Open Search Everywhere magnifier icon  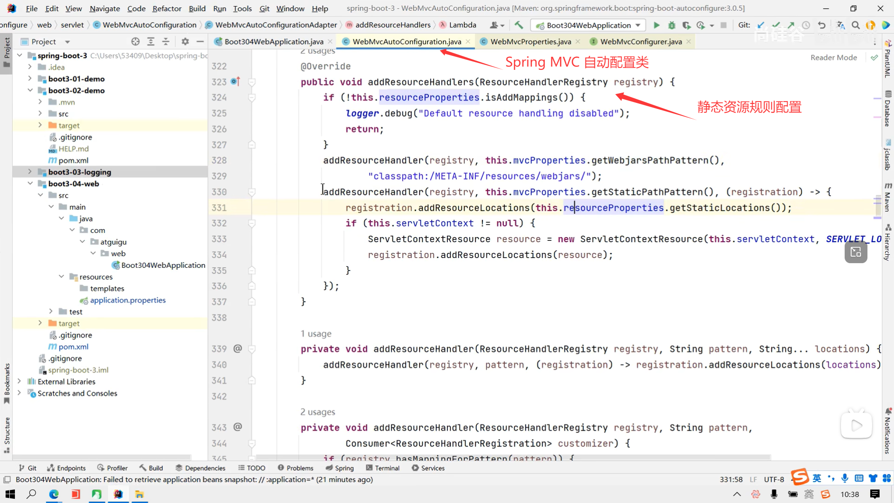point(855,25)
